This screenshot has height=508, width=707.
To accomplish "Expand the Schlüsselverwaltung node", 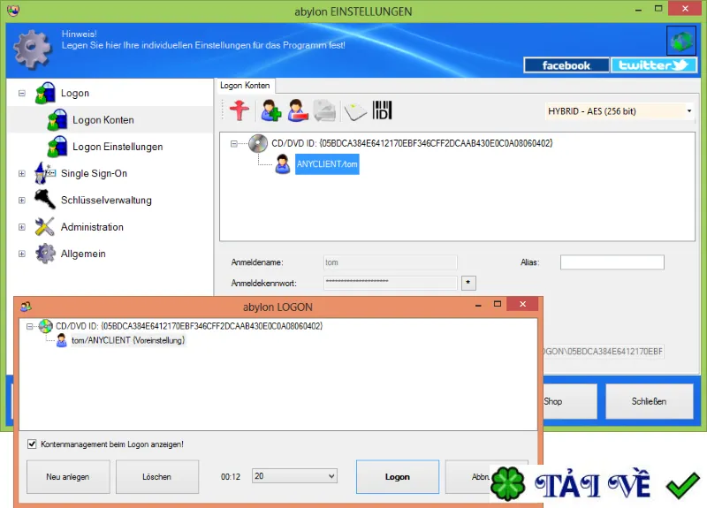I will [21, 201].
